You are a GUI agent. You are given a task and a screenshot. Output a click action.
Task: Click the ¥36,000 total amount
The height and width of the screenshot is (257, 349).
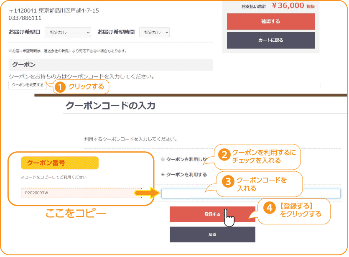[x=288, y=5]
